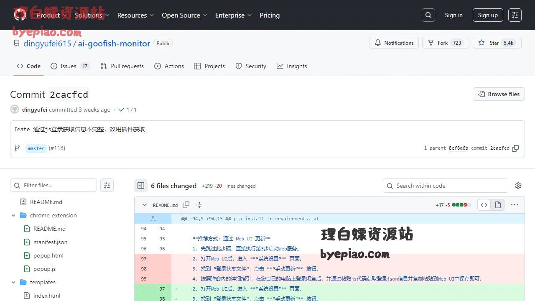
Task: Open Enterprise dropdown menu
Action: pyautogui.click(x=233, y=15)
